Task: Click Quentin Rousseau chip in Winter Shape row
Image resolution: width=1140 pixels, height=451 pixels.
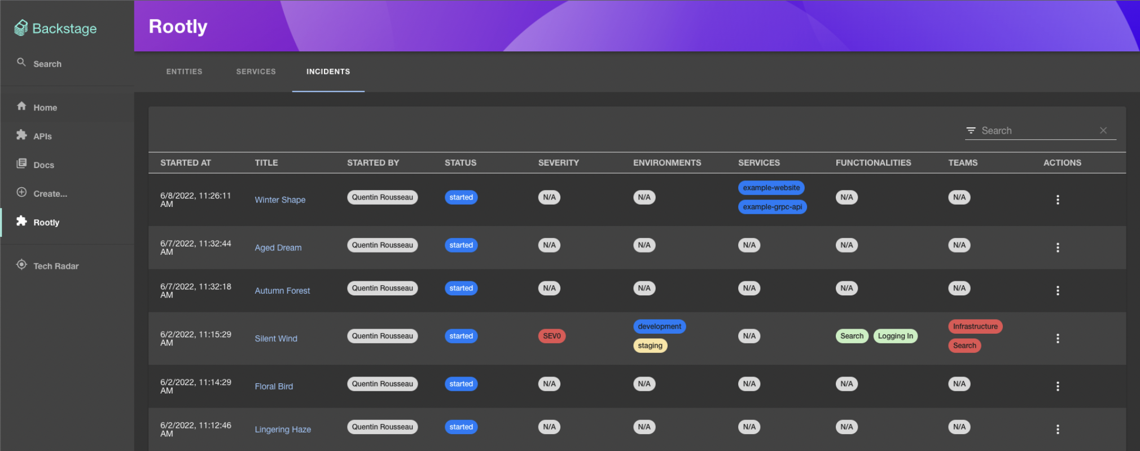Action: pyautogui.click(x=383, y=197)
